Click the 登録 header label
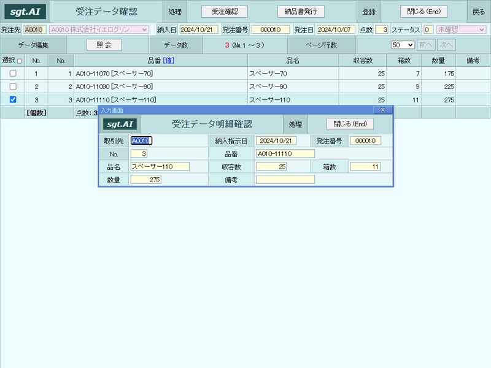 pos(369,12)
